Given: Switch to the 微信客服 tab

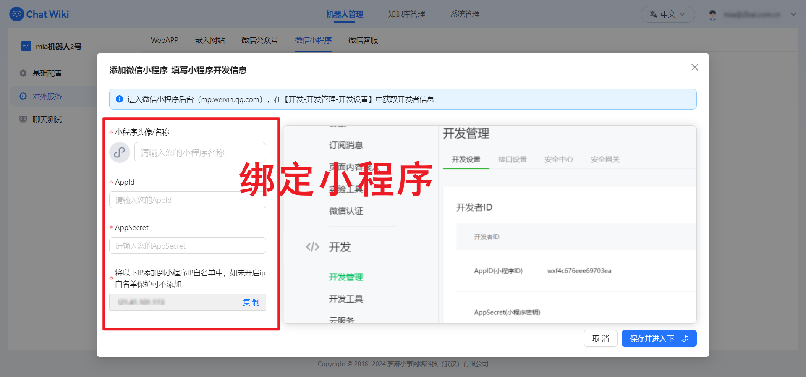Looking at the screenshot, I should click(363, 40).
